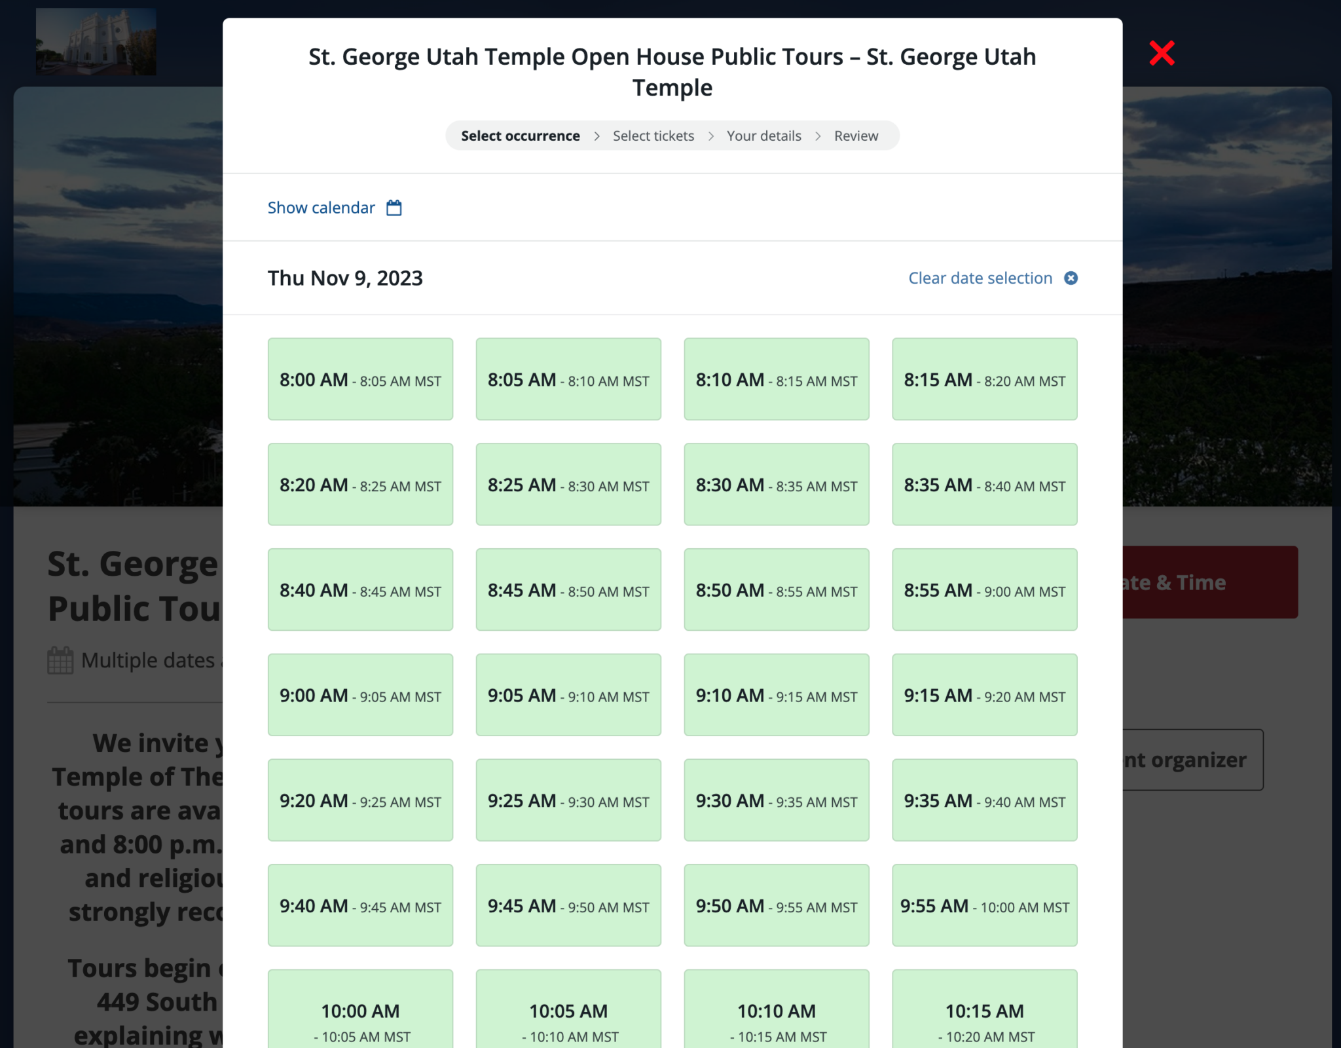The image size is (1341, 1048).
Task: Click the Clear date selection link
Action: (x=980, y=278)
